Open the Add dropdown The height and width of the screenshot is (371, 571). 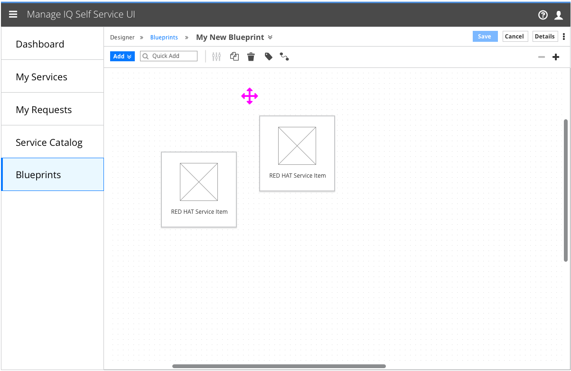pos(122,56)
